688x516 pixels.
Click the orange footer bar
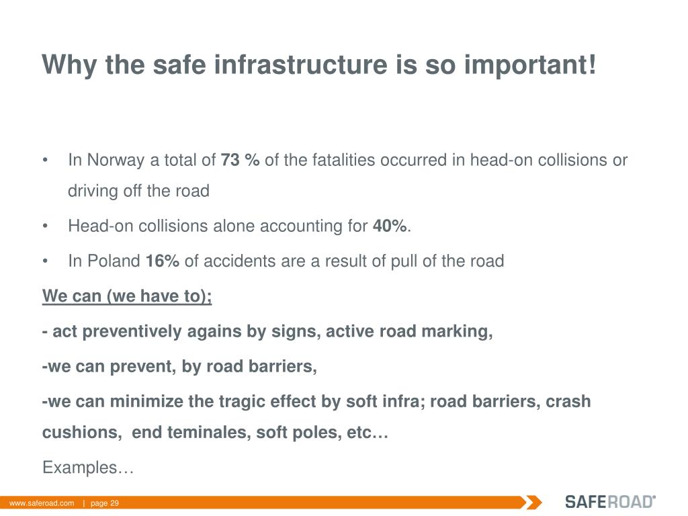coord(263,503)
